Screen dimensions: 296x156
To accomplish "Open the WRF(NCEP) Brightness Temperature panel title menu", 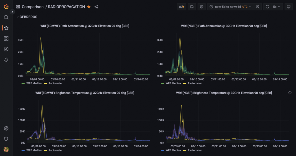I will coord(224,93).
